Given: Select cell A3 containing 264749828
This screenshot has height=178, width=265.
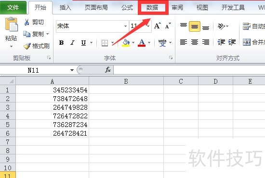Looking at the screenshot, I should (53, 107).
